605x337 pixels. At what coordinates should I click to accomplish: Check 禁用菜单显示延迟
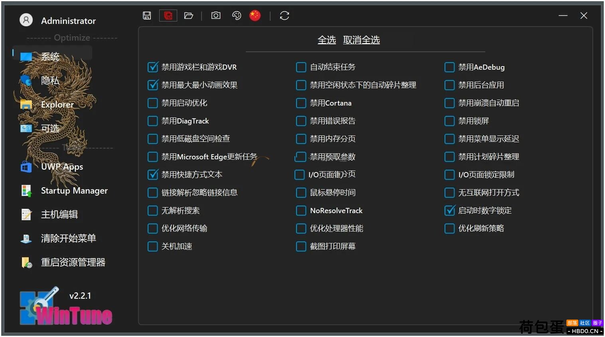[450, 139]
